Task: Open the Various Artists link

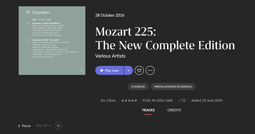Action: pyautogui.click(x=110, y=56)
